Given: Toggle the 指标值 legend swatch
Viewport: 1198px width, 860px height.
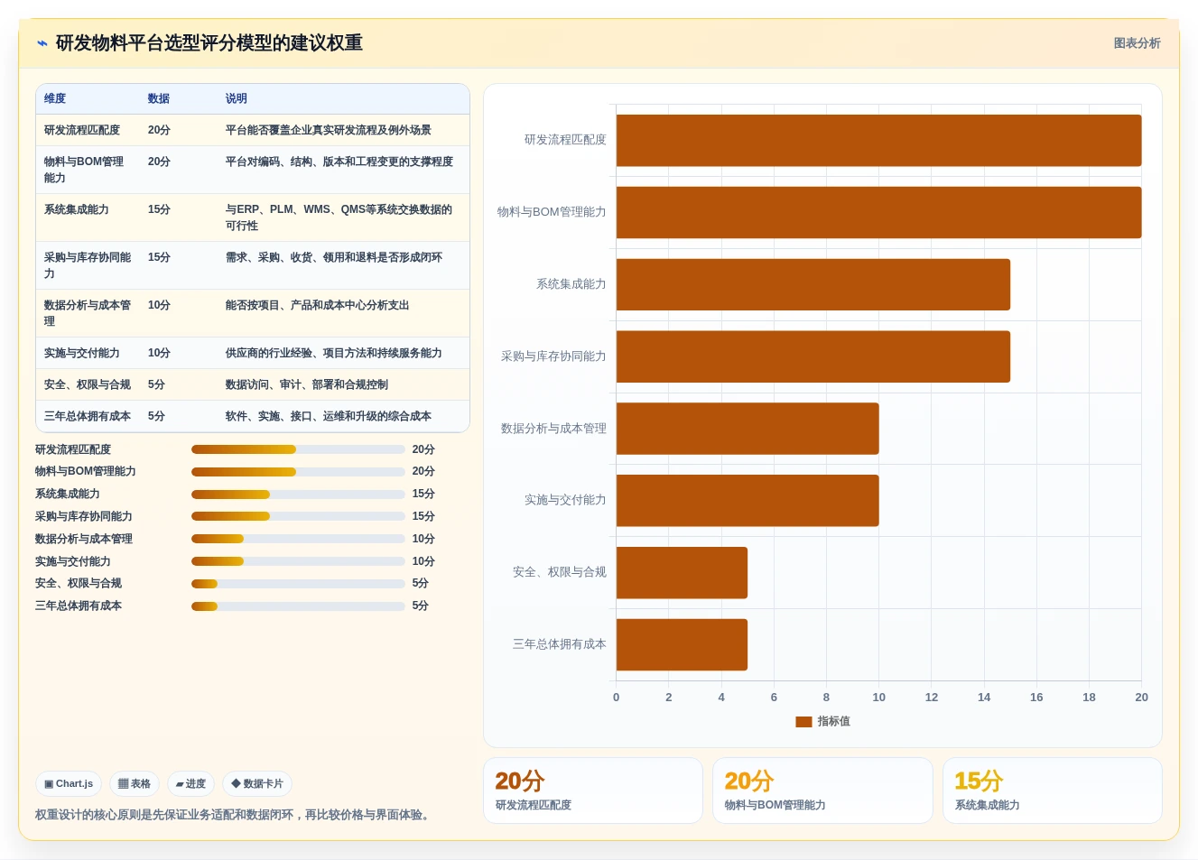Looking at the screenshot, I should point(803,722).
